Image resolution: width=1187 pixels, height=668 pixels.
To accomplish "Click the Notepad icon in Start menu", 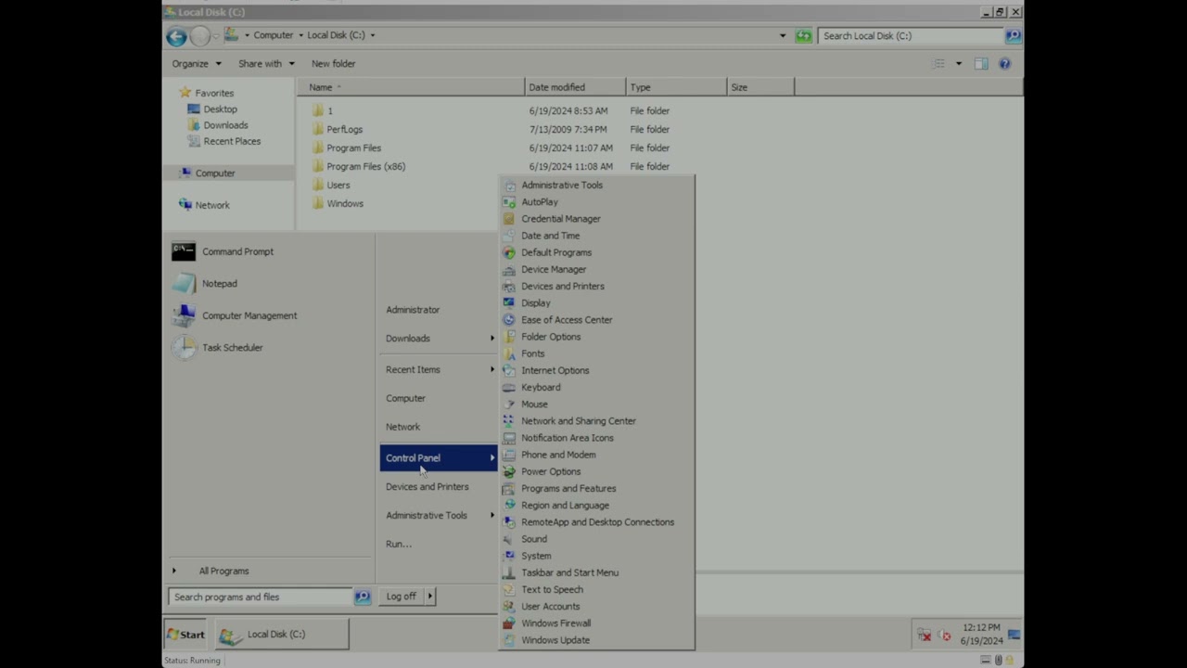I will 184,284.
